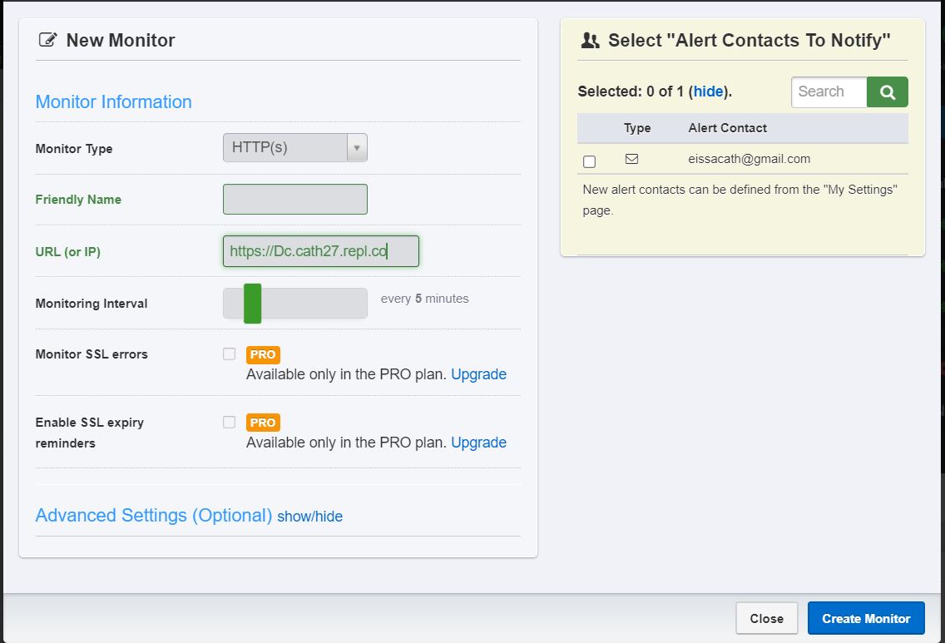
Task: Click the Monitor Type dropdown arrow
Action: (357, 148)
